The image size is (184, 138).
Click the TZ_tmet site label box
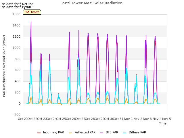(32, 12)
